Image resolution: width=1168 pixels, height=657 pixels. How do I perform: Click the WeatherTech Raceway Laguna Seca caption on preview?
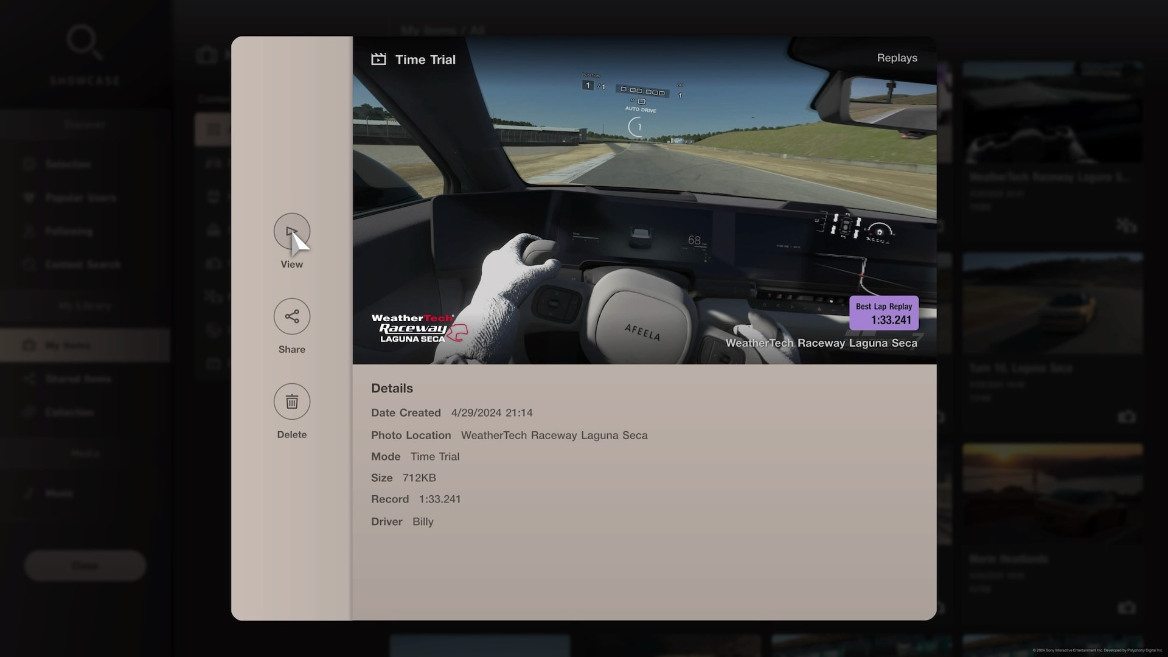click(821, 343)
